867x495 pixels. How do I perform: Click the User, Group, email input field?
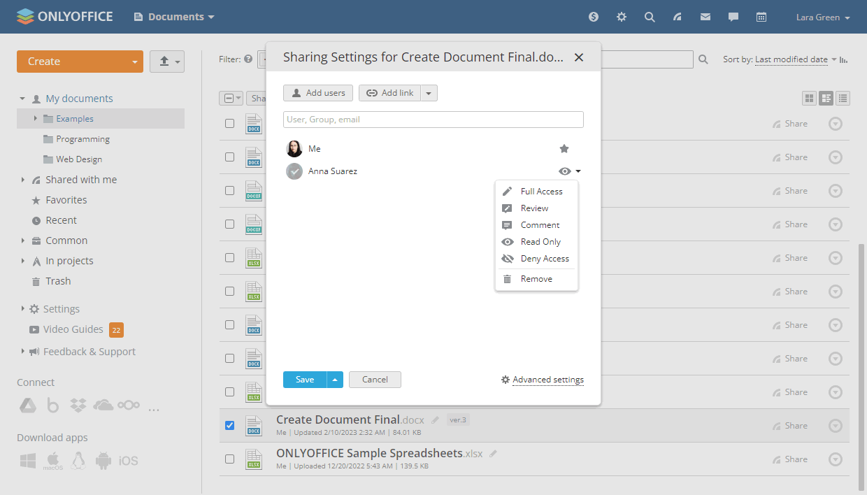[433, 120]
